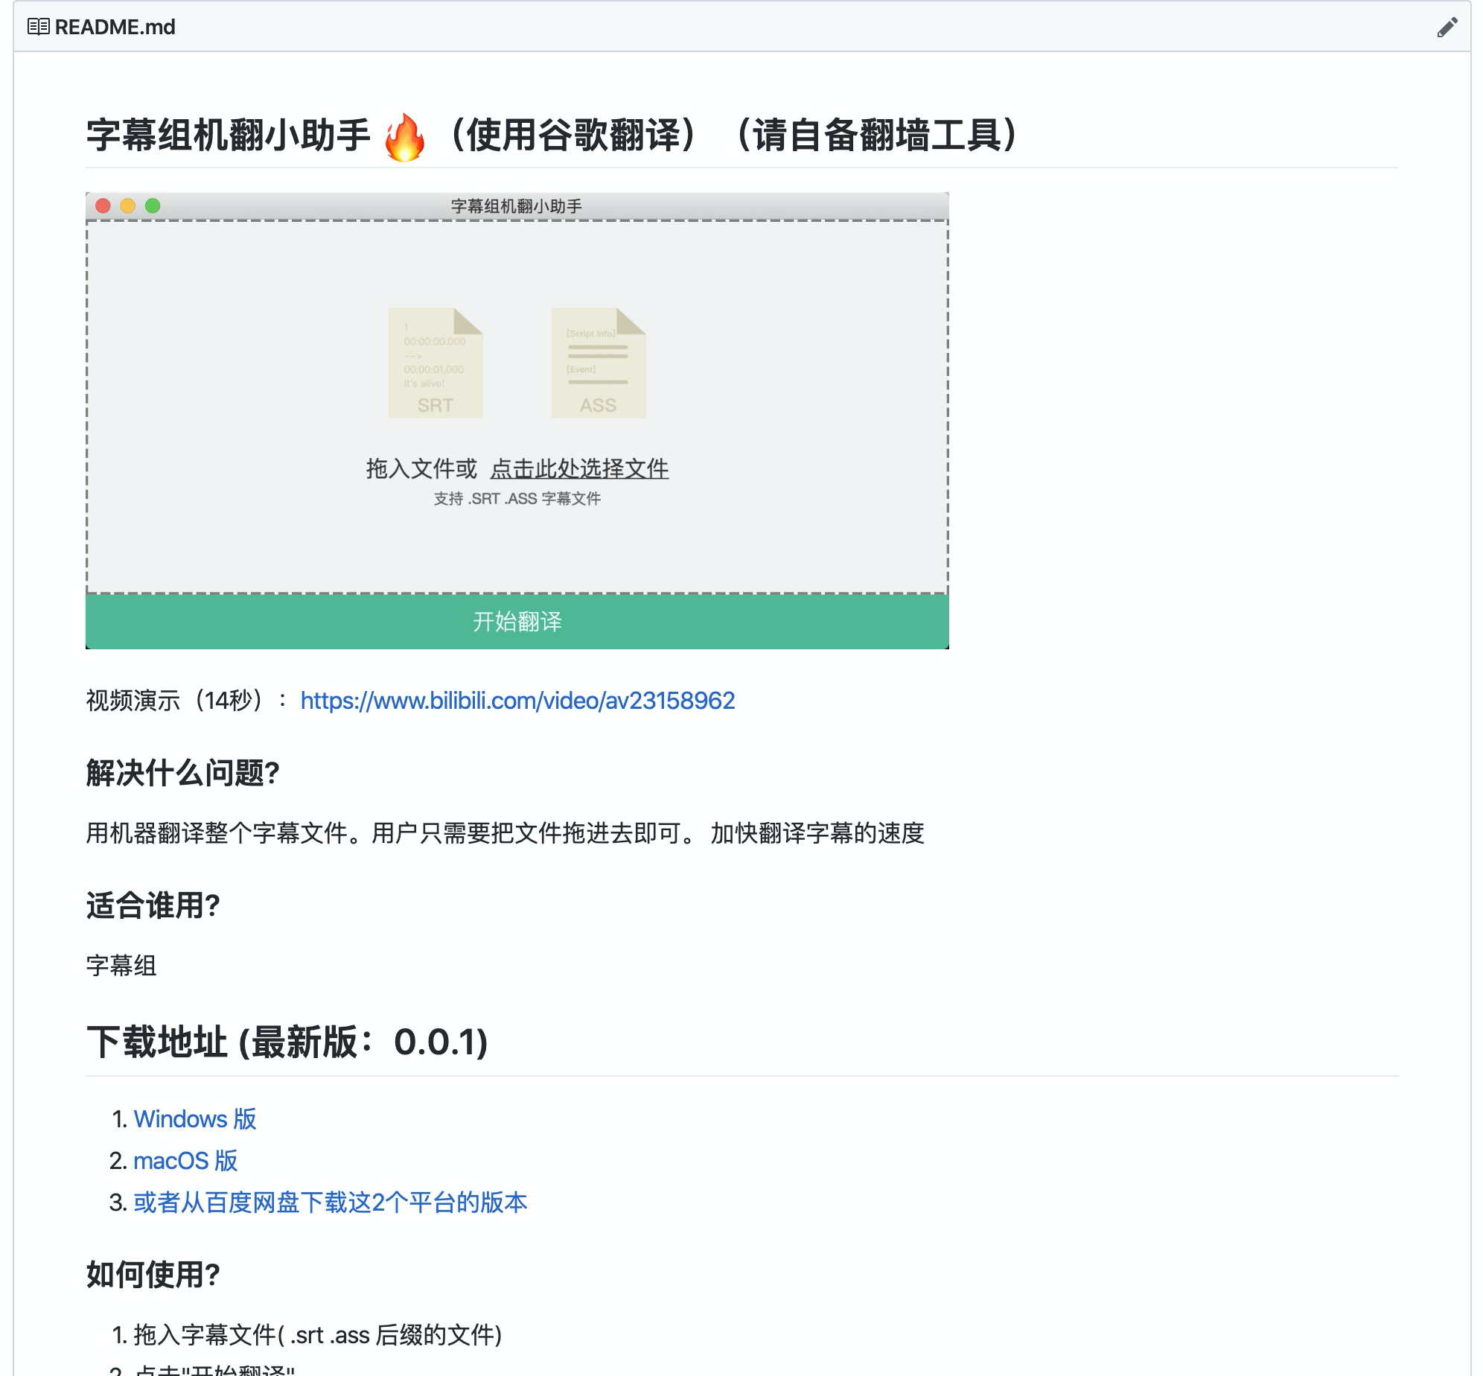1483x1376 pixels.
Task: Open the bilibili video demo link
Action: 517,701
